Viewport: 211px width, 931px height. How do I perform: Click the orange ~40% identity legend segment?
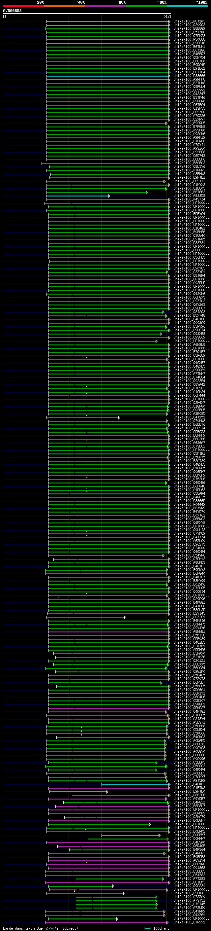pyautogui.click(x=65, y=6)
